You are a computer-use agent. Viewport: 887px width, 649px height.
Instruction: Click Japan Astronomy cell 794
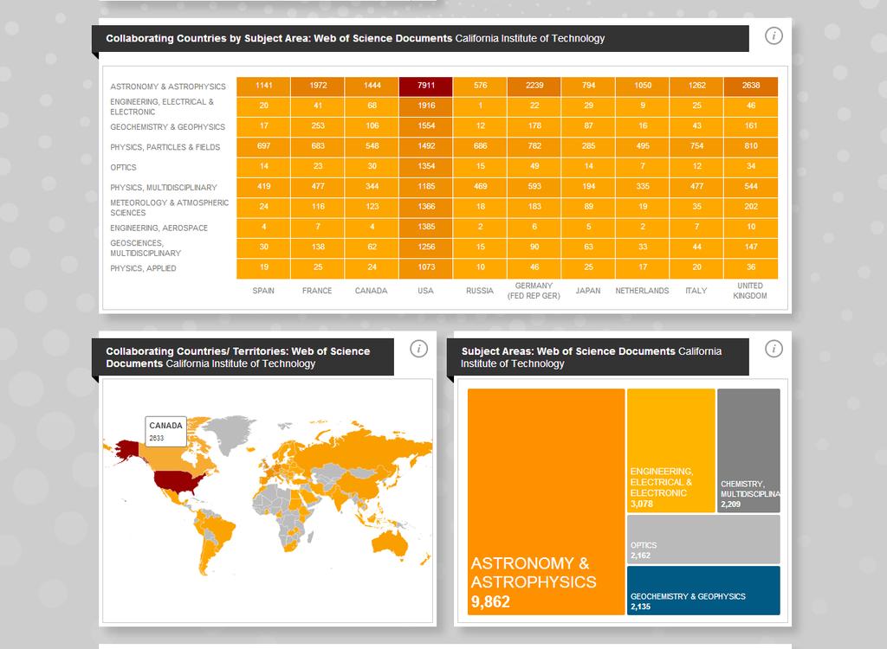tap(588, 87)
